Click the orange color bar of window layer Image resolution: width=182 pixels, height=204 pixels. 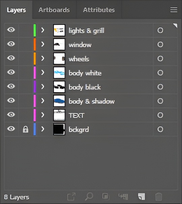point(35,44)
